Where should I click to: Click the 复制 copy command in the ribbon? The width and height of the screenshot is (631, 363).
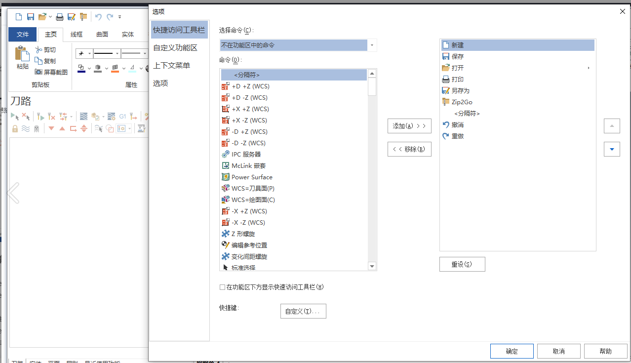click(45, 61)
